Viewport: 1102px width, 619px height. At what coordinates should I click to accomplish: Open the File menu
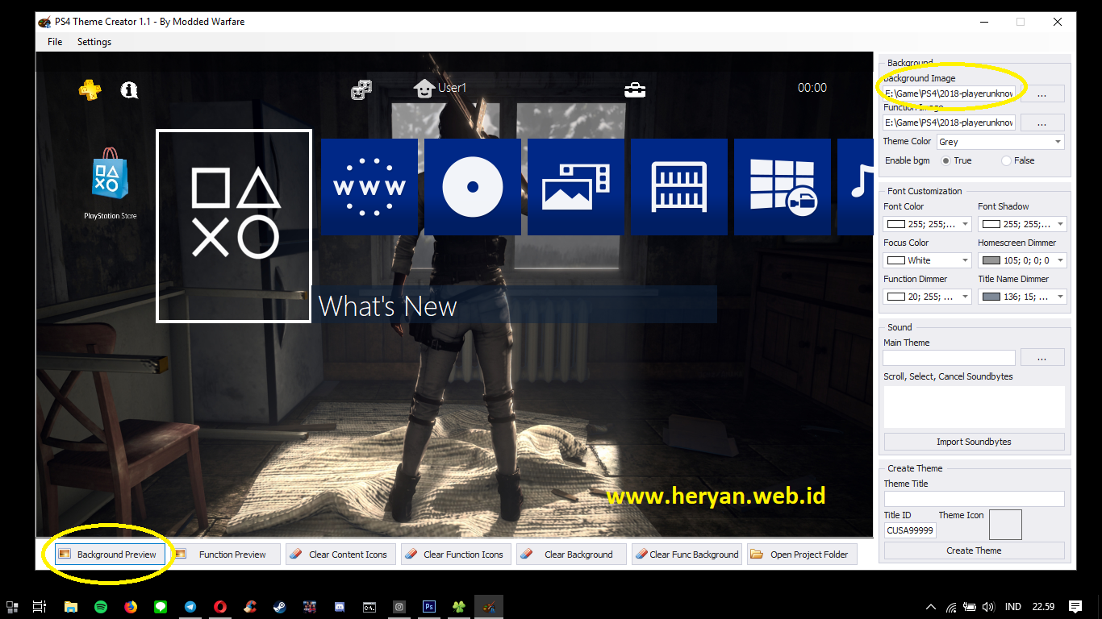55,42
